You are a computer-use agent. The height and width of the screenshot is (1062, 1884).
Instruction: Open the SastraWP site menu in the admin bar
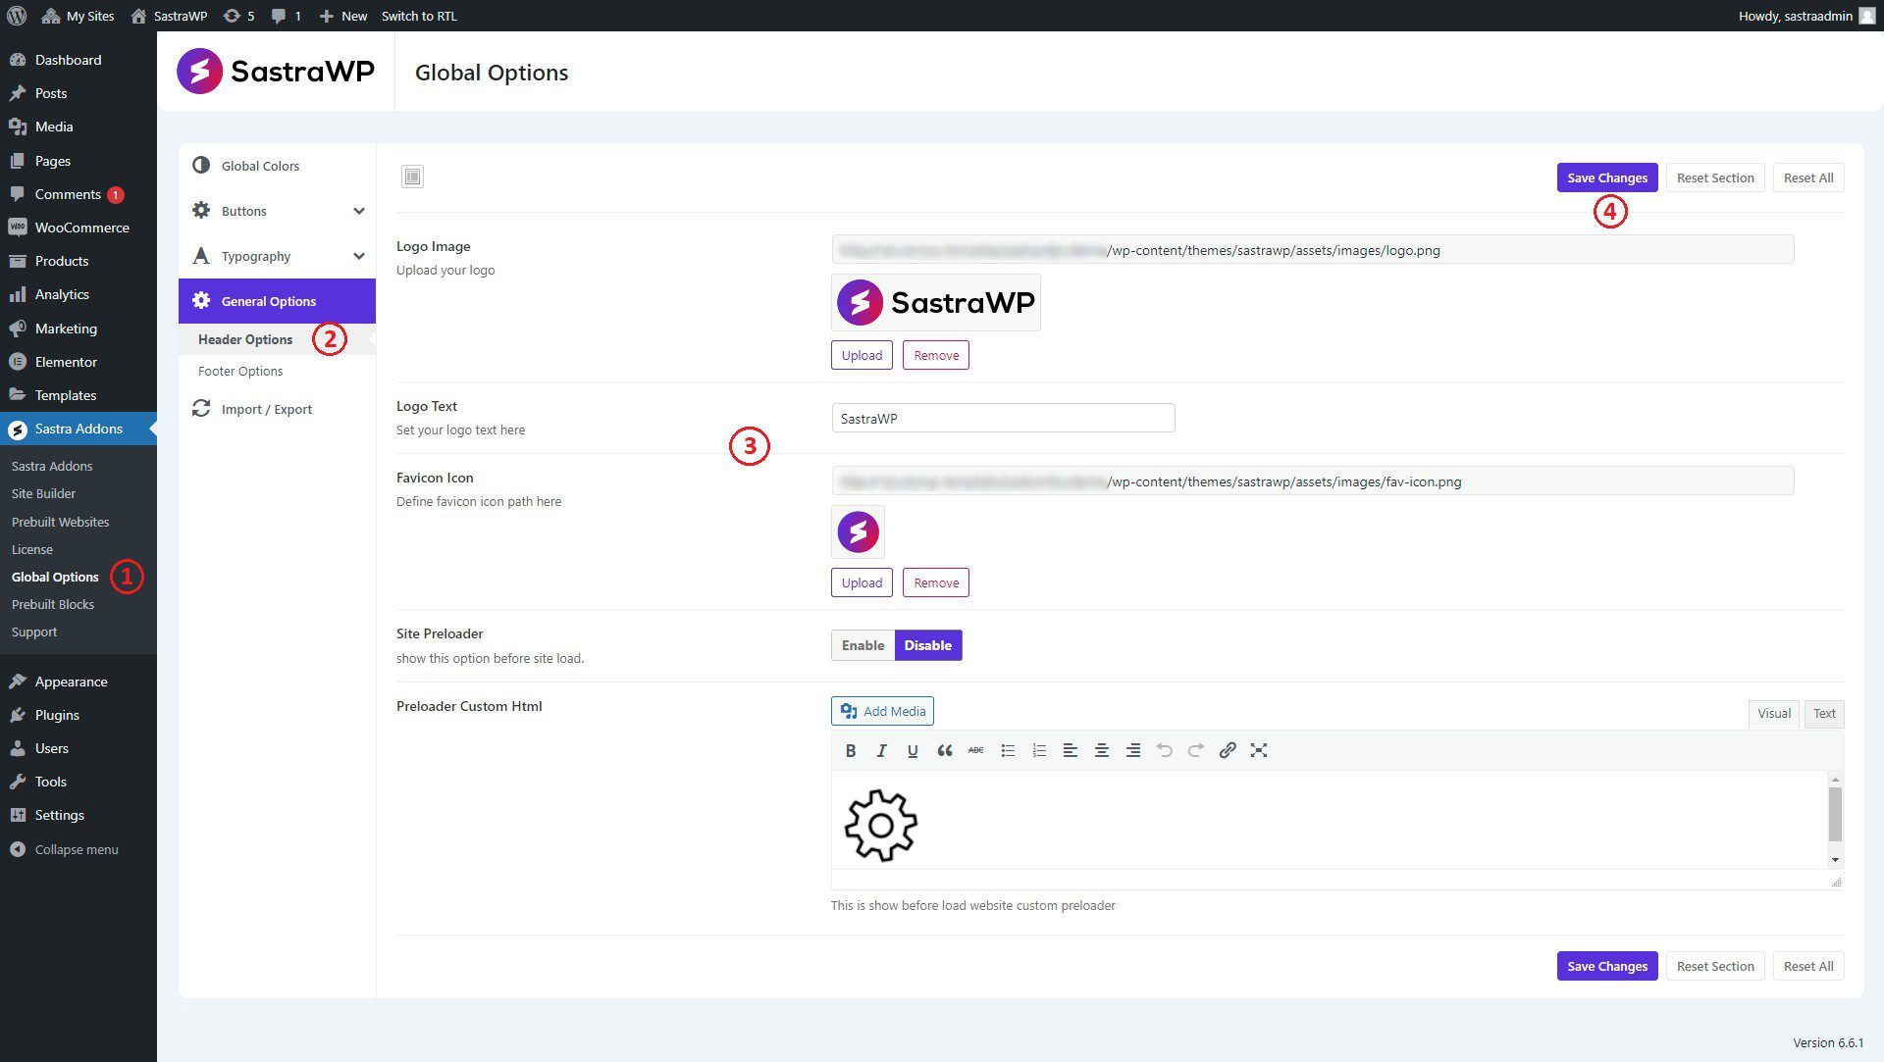click(x=169, y=16)
